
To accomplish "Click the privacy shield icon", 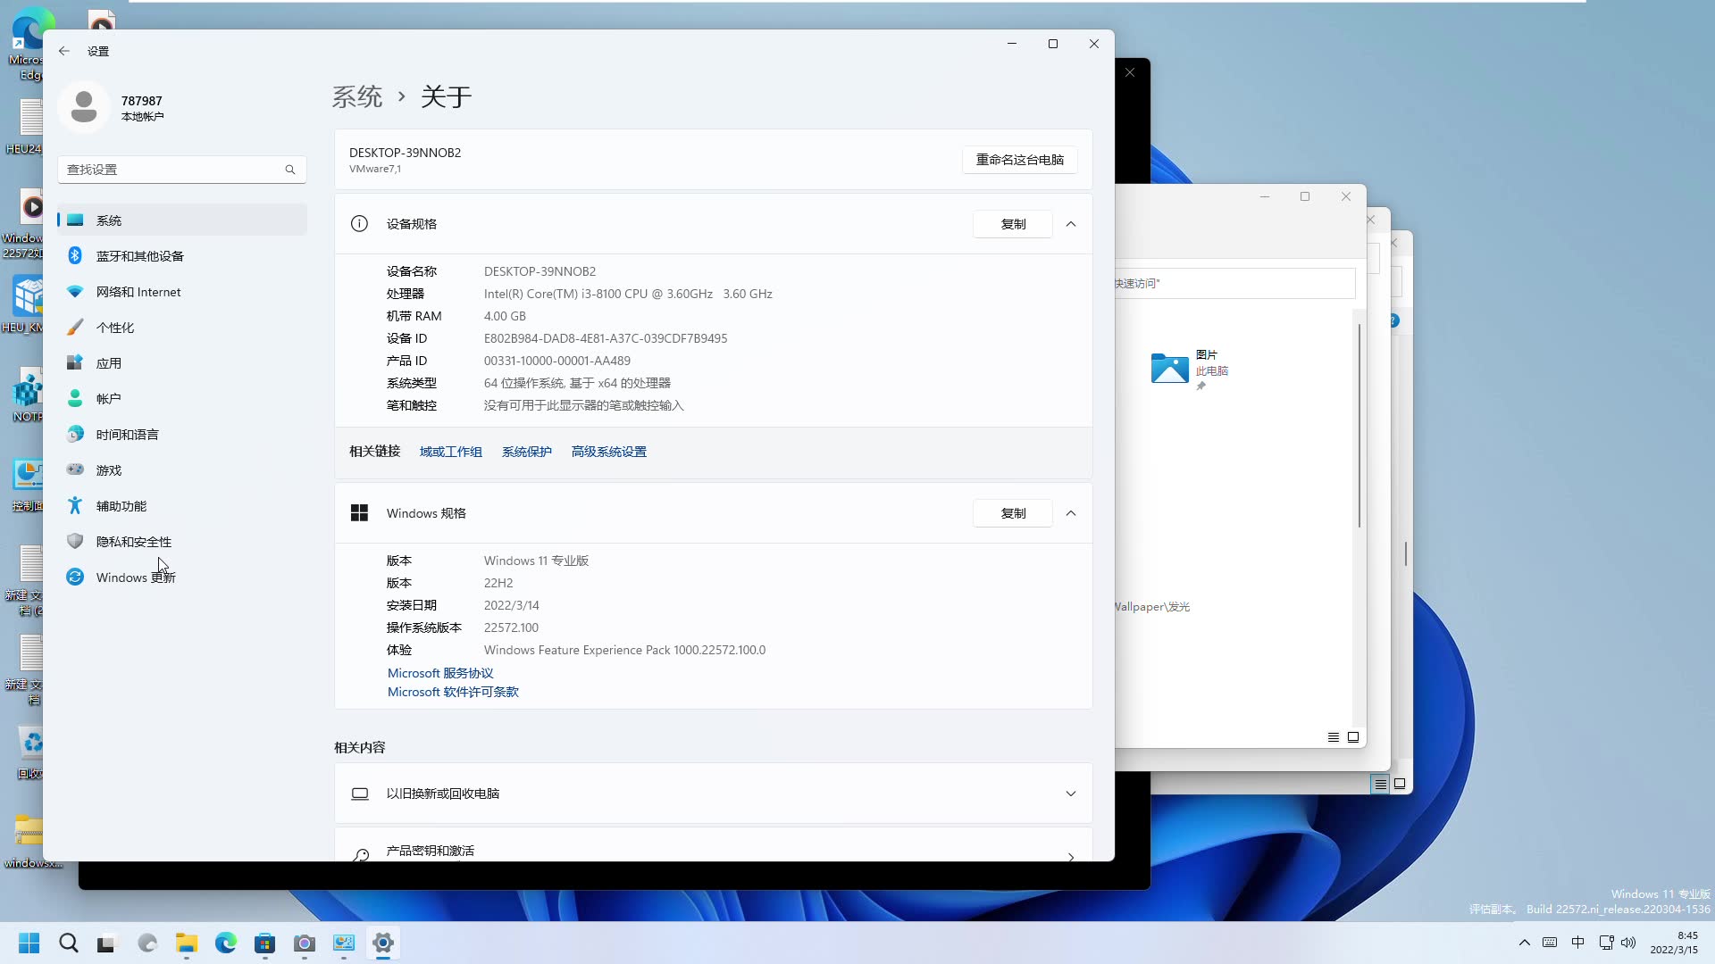I will tap(75, 542).
